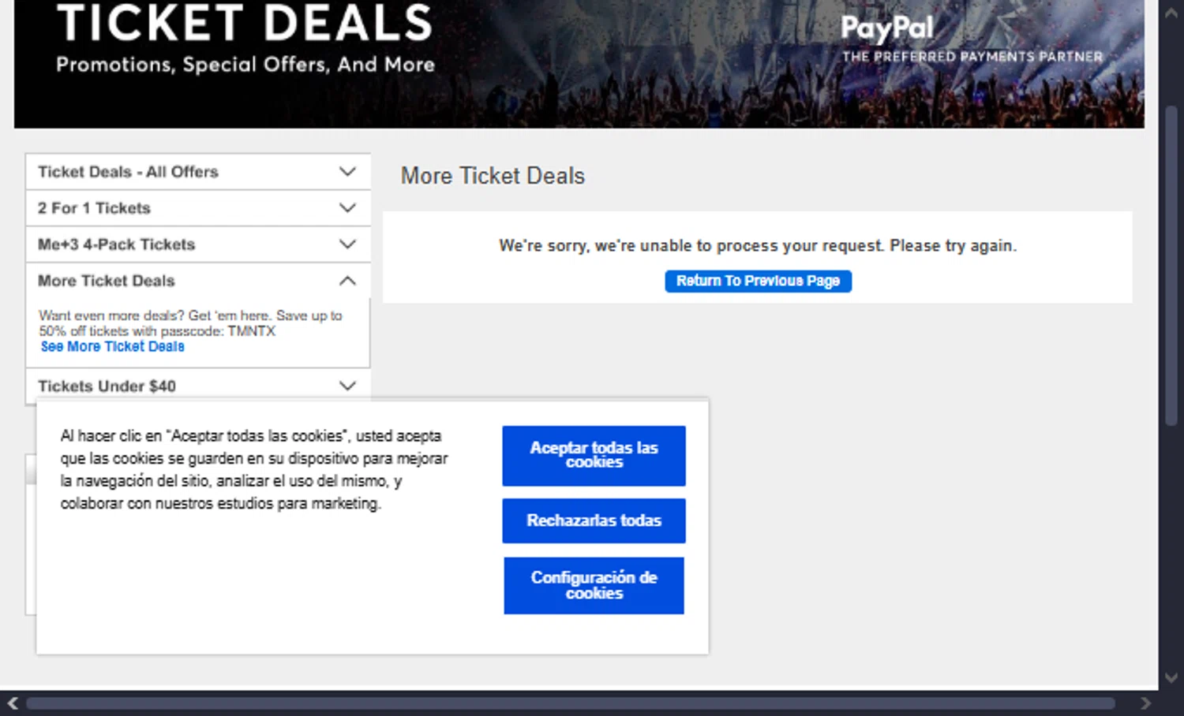This screenshot has height=716, width=1184.
Task: Click the horizontal scrollbar right arrow
Action: pyautogui.click(x=1145, y=703)
